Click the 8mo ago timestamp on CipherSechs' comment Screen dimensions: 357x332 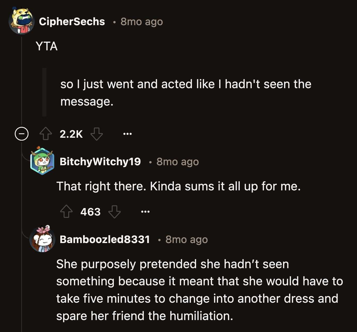pyautogui.click(x=141, y=22)
